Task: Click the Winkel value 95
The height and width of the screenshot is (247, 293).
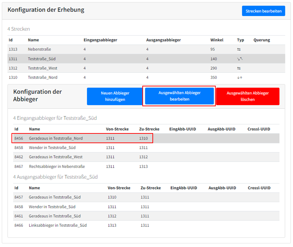Action: click(x=213, y=49)
